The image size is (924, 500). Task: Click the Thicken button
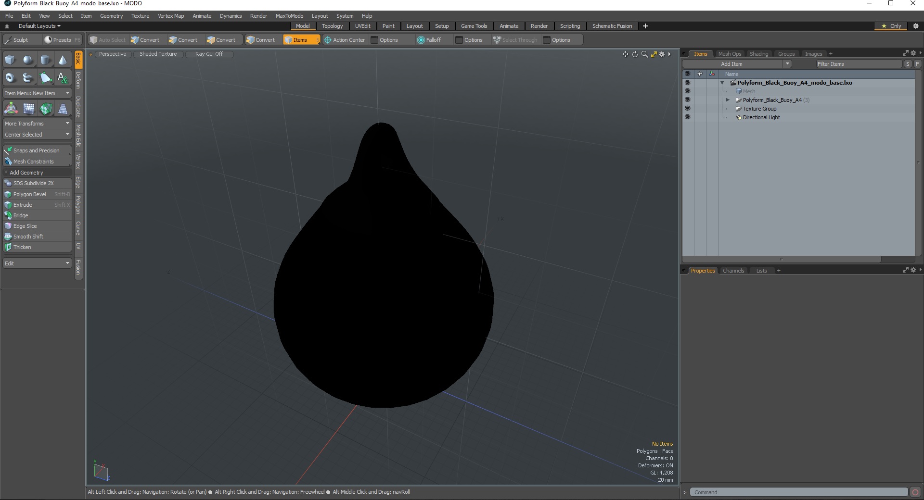37,247
